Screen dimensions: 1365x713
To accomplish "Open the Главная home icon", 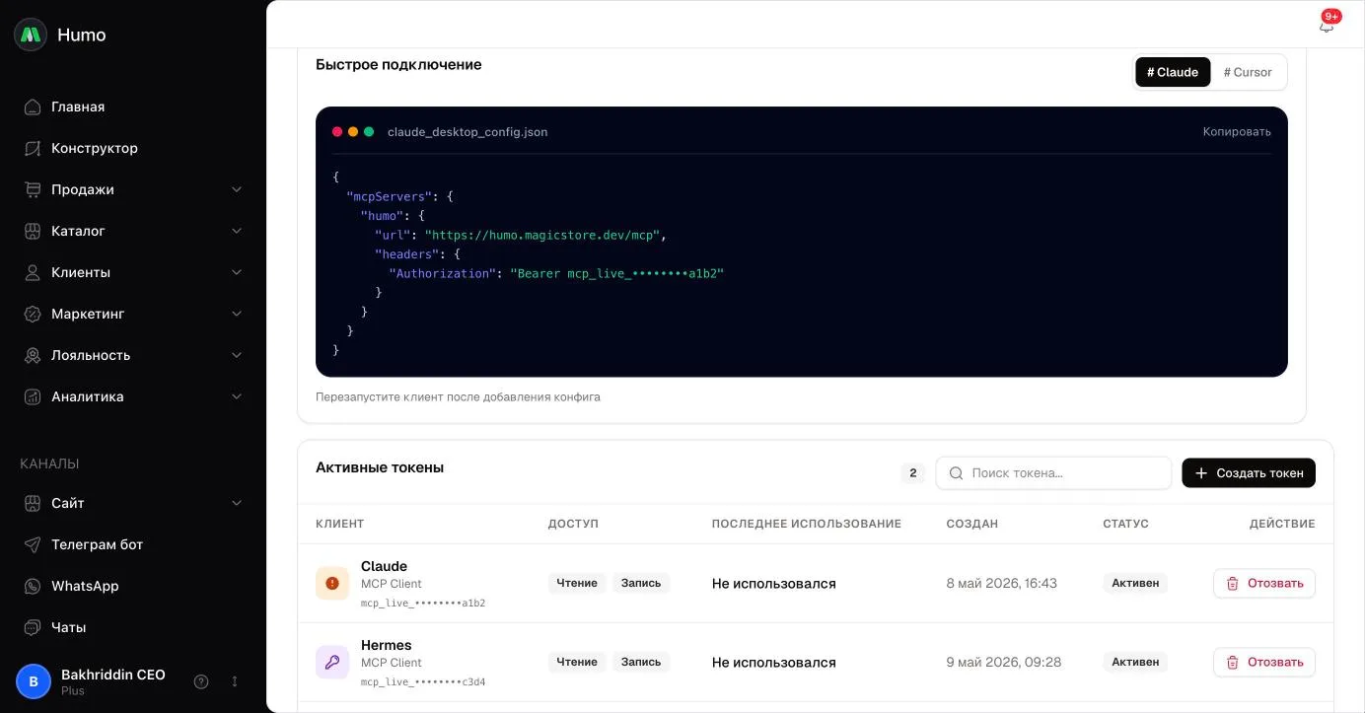I will click(33, 107).
